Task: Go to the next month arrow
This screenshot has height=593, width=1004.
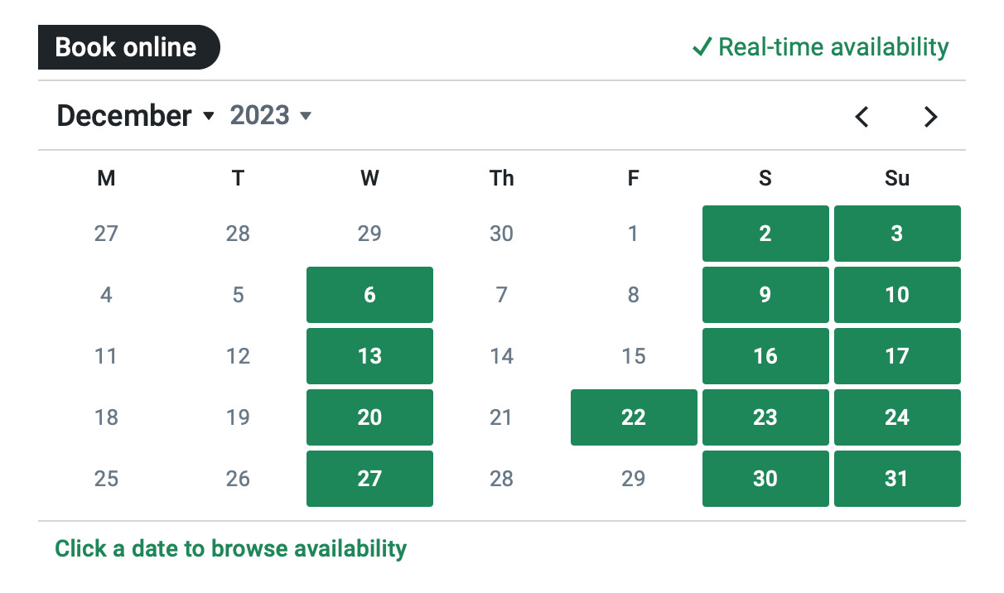Action: 930,117
